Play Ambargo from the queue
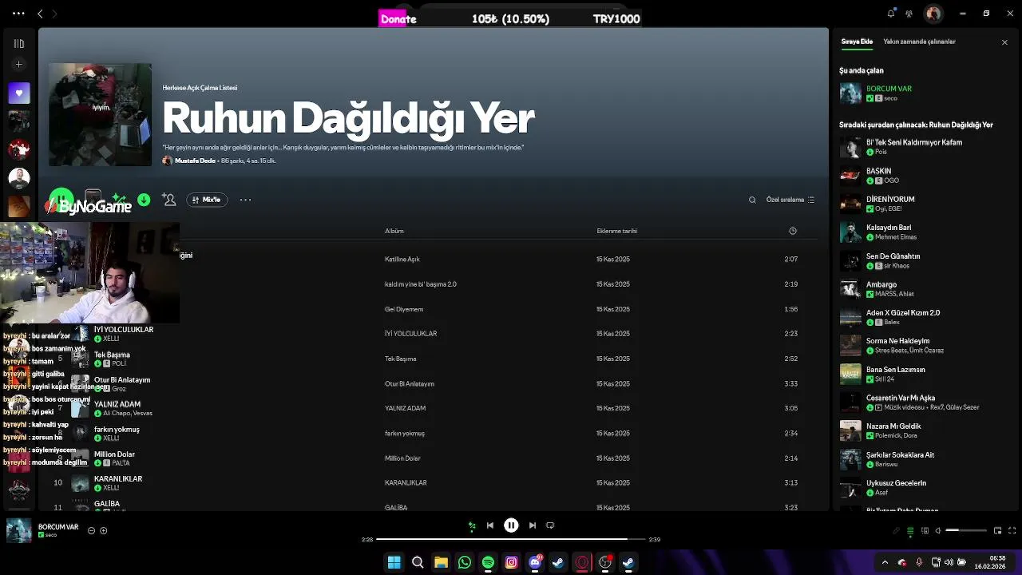The width and height of the screenshot is (1022, 575). [x=925, y=289]
